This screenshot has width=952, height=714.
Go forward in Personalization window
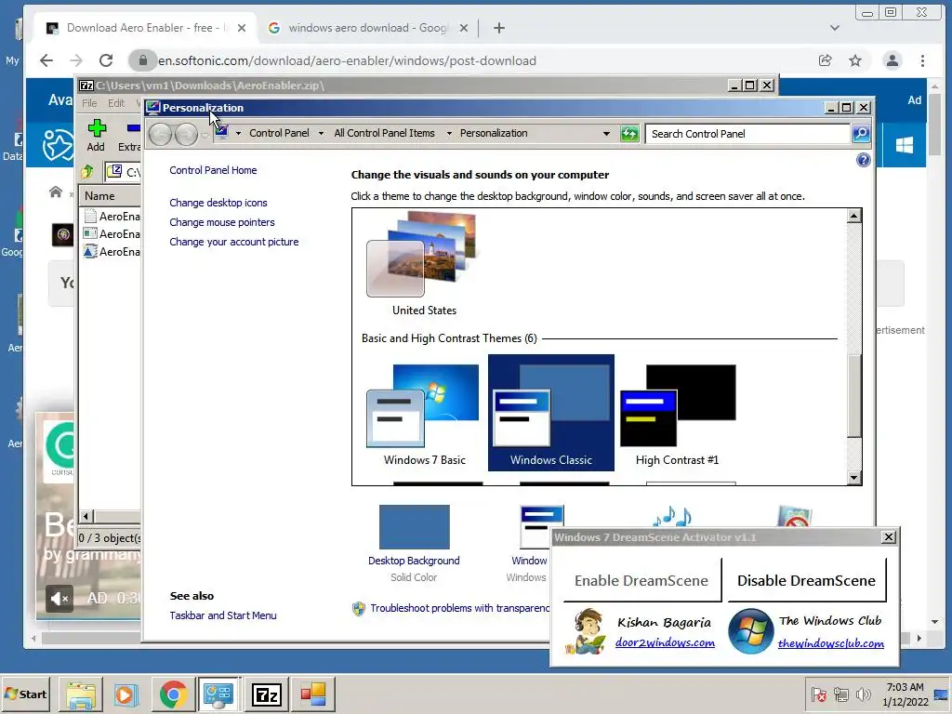186,134
